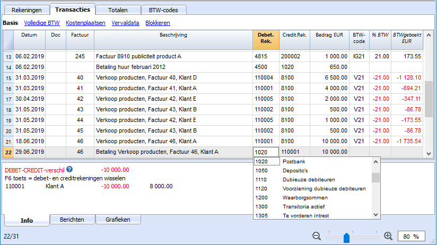437x245 pixels.
Task: Click 'Factuur 8910 publiciteit product A' cell
Action: [x=173, y=56]
